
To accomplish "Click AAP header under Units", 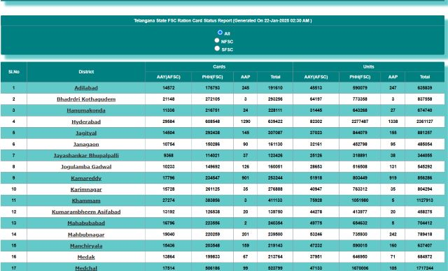I will tap(393, 77).
